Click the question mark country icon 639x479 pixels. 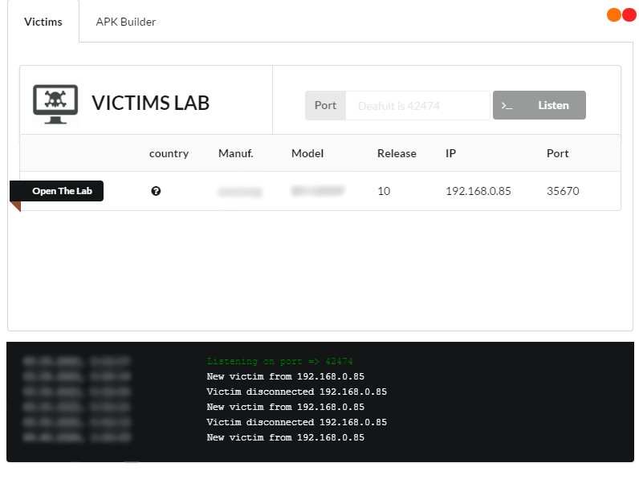point(156,191)
